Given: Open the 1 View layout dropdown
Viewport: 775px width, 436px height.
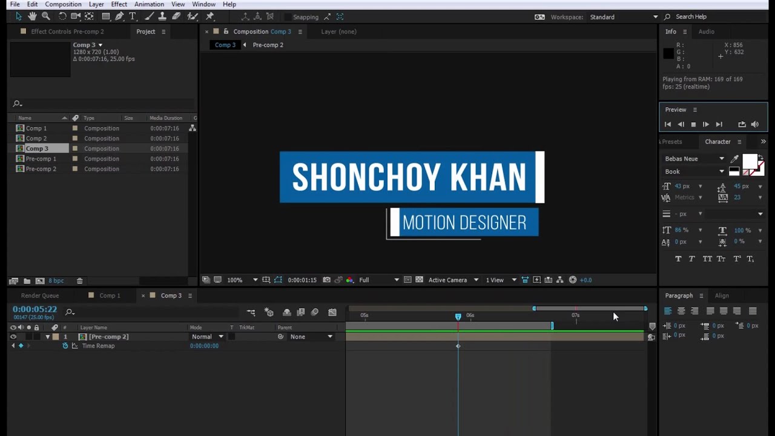Looking at the screenshot, I should tap(501, 280).
